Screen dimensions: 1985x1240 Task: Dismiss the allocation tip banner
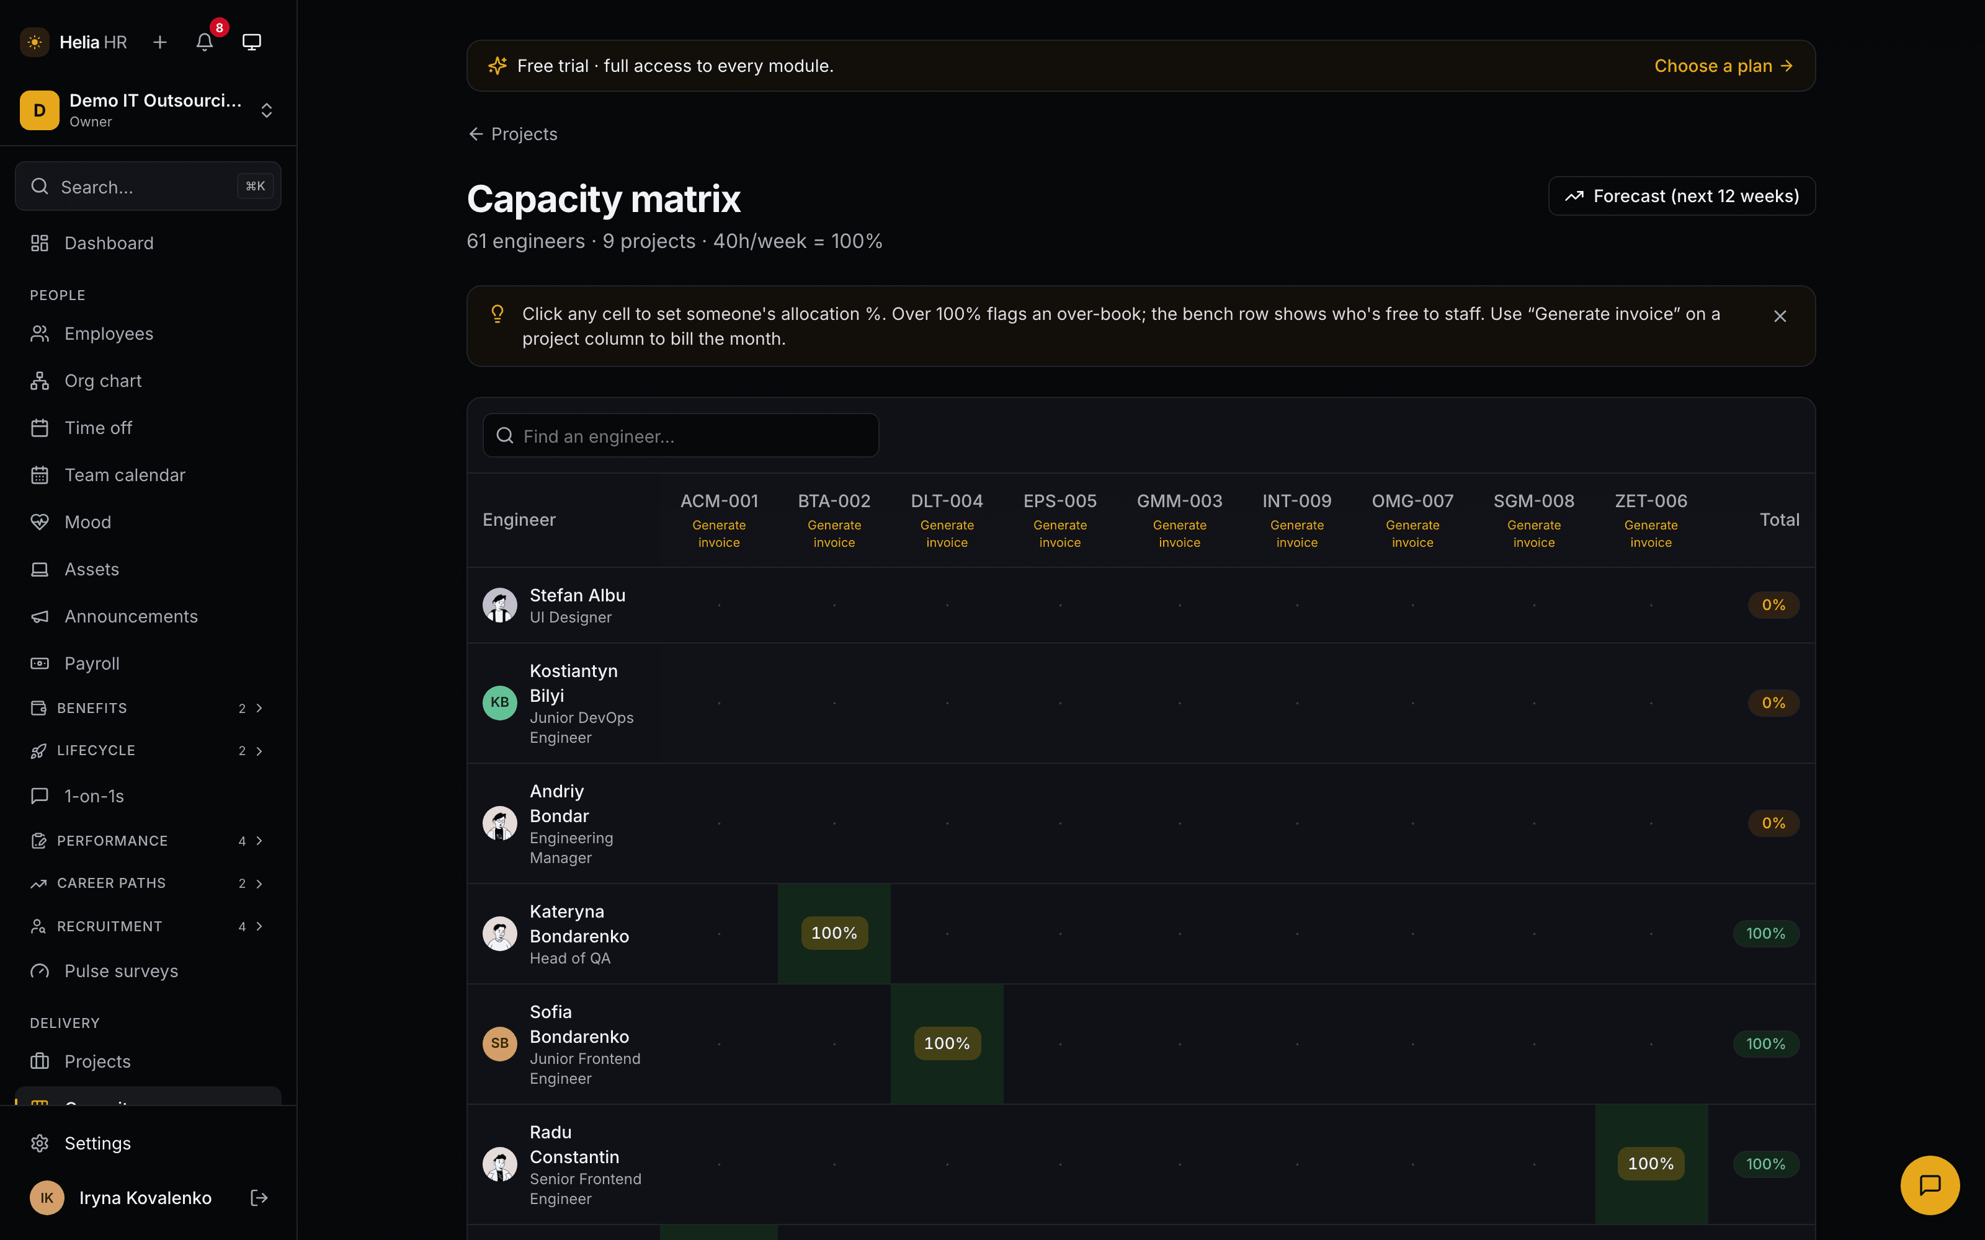1779,316
